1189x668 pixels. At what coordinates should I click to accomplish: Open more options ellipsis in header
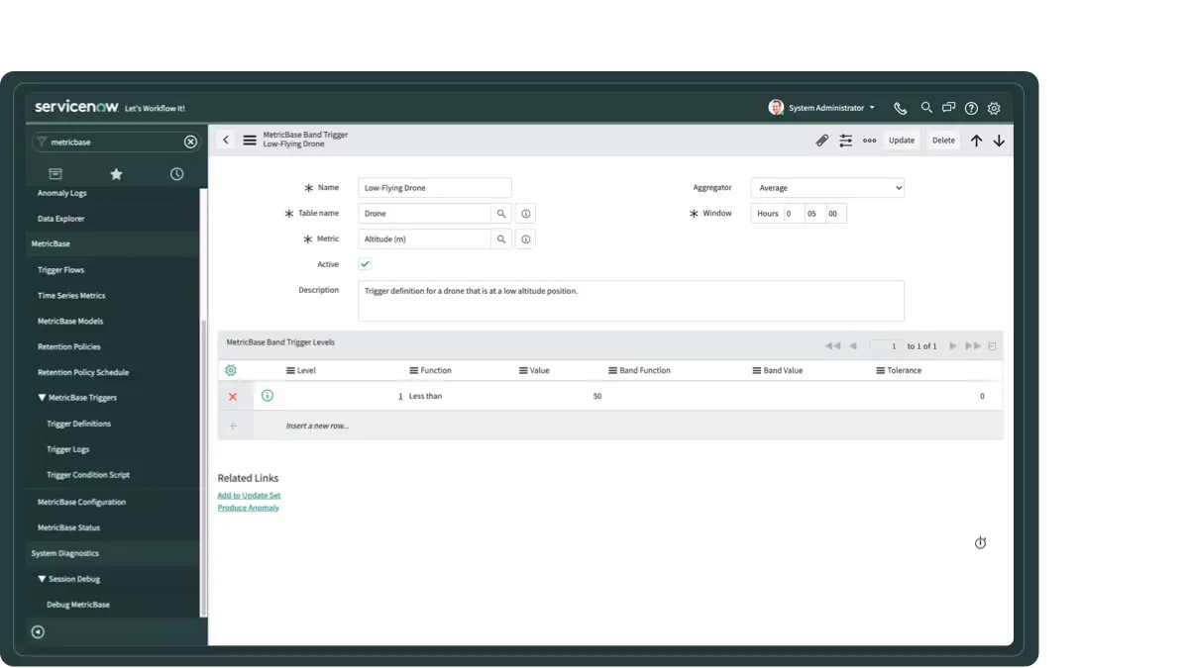click(869, 141)
